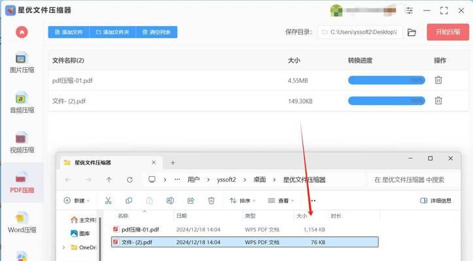Viewport: 473px width, 261px height.
Task: Refresh the Explorer folder
Action: pos(130,179)
